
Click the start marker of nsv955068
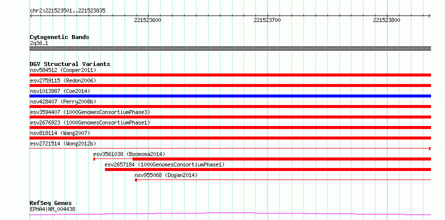click(136, 180)
